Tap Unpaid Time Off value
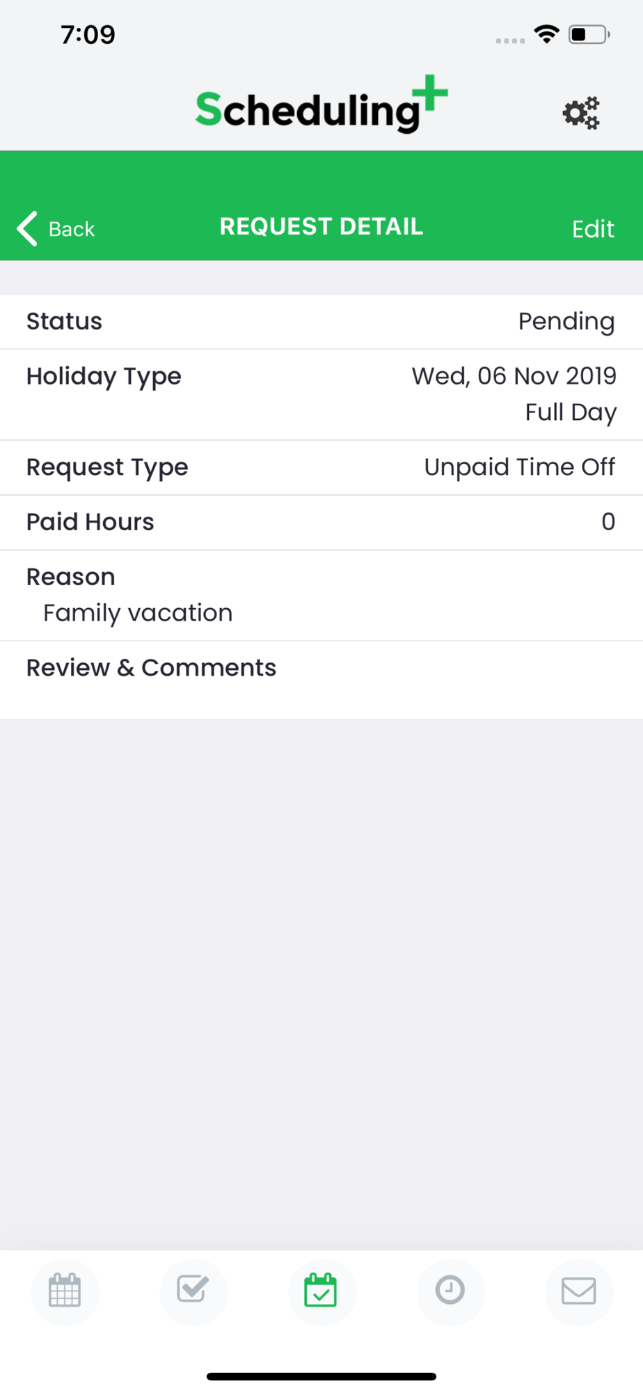Viewport: 643px width, 1393px height. click(x=519, y=467)
